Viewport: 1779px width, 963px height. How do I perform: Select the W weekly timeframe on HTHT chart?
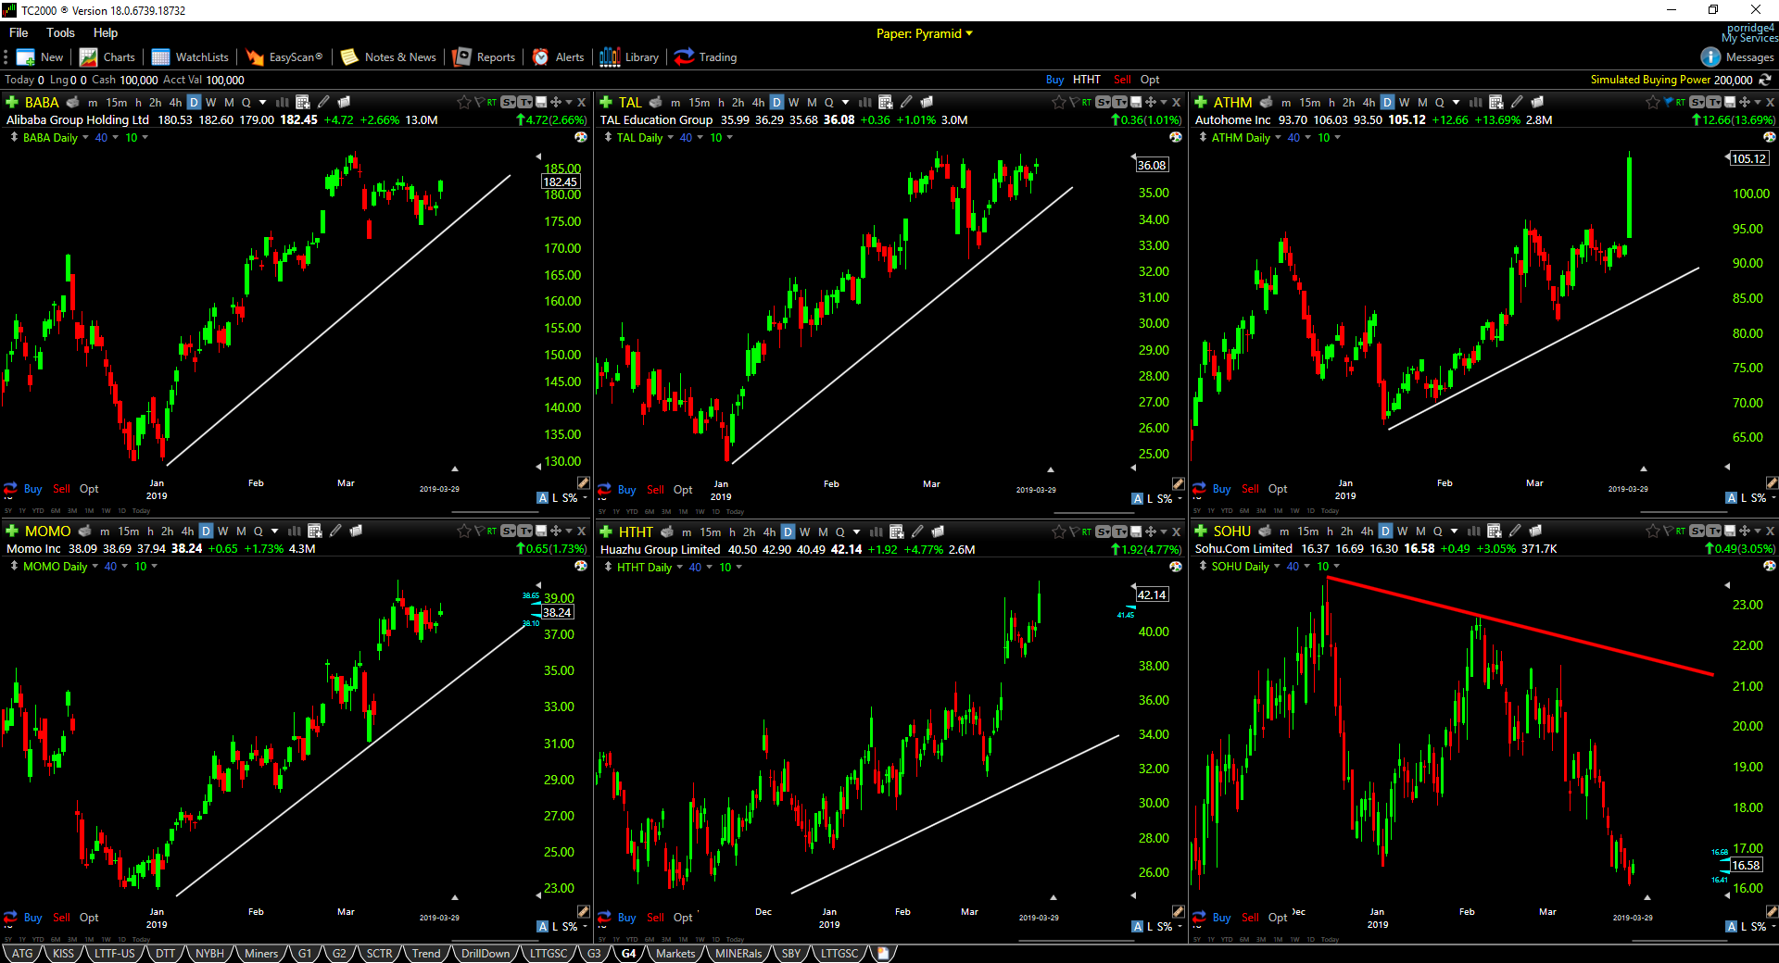(805, 532)
